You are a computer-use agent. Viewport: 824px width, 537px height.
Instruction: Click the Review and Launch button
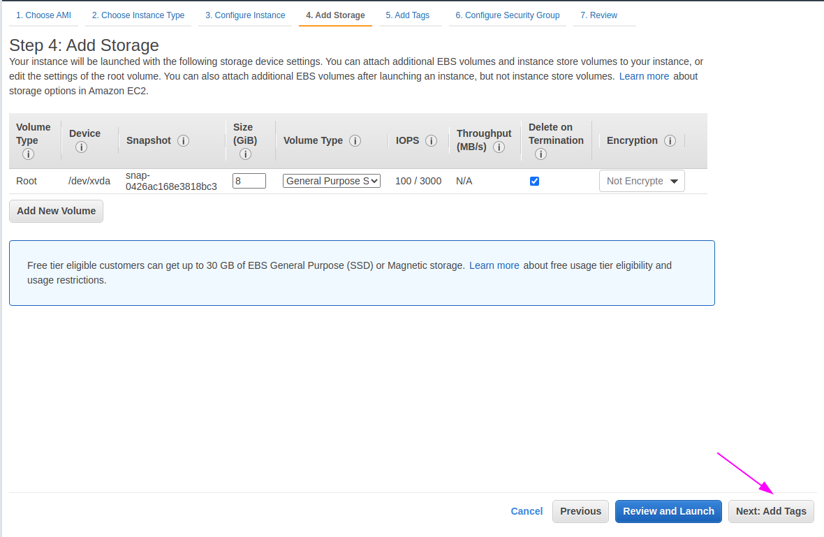[668, 511]
